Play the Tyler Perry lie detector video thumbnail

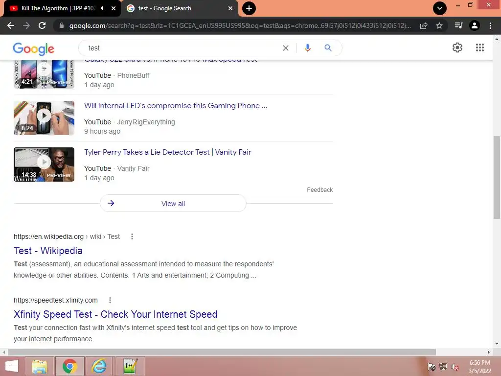(44, 164)
